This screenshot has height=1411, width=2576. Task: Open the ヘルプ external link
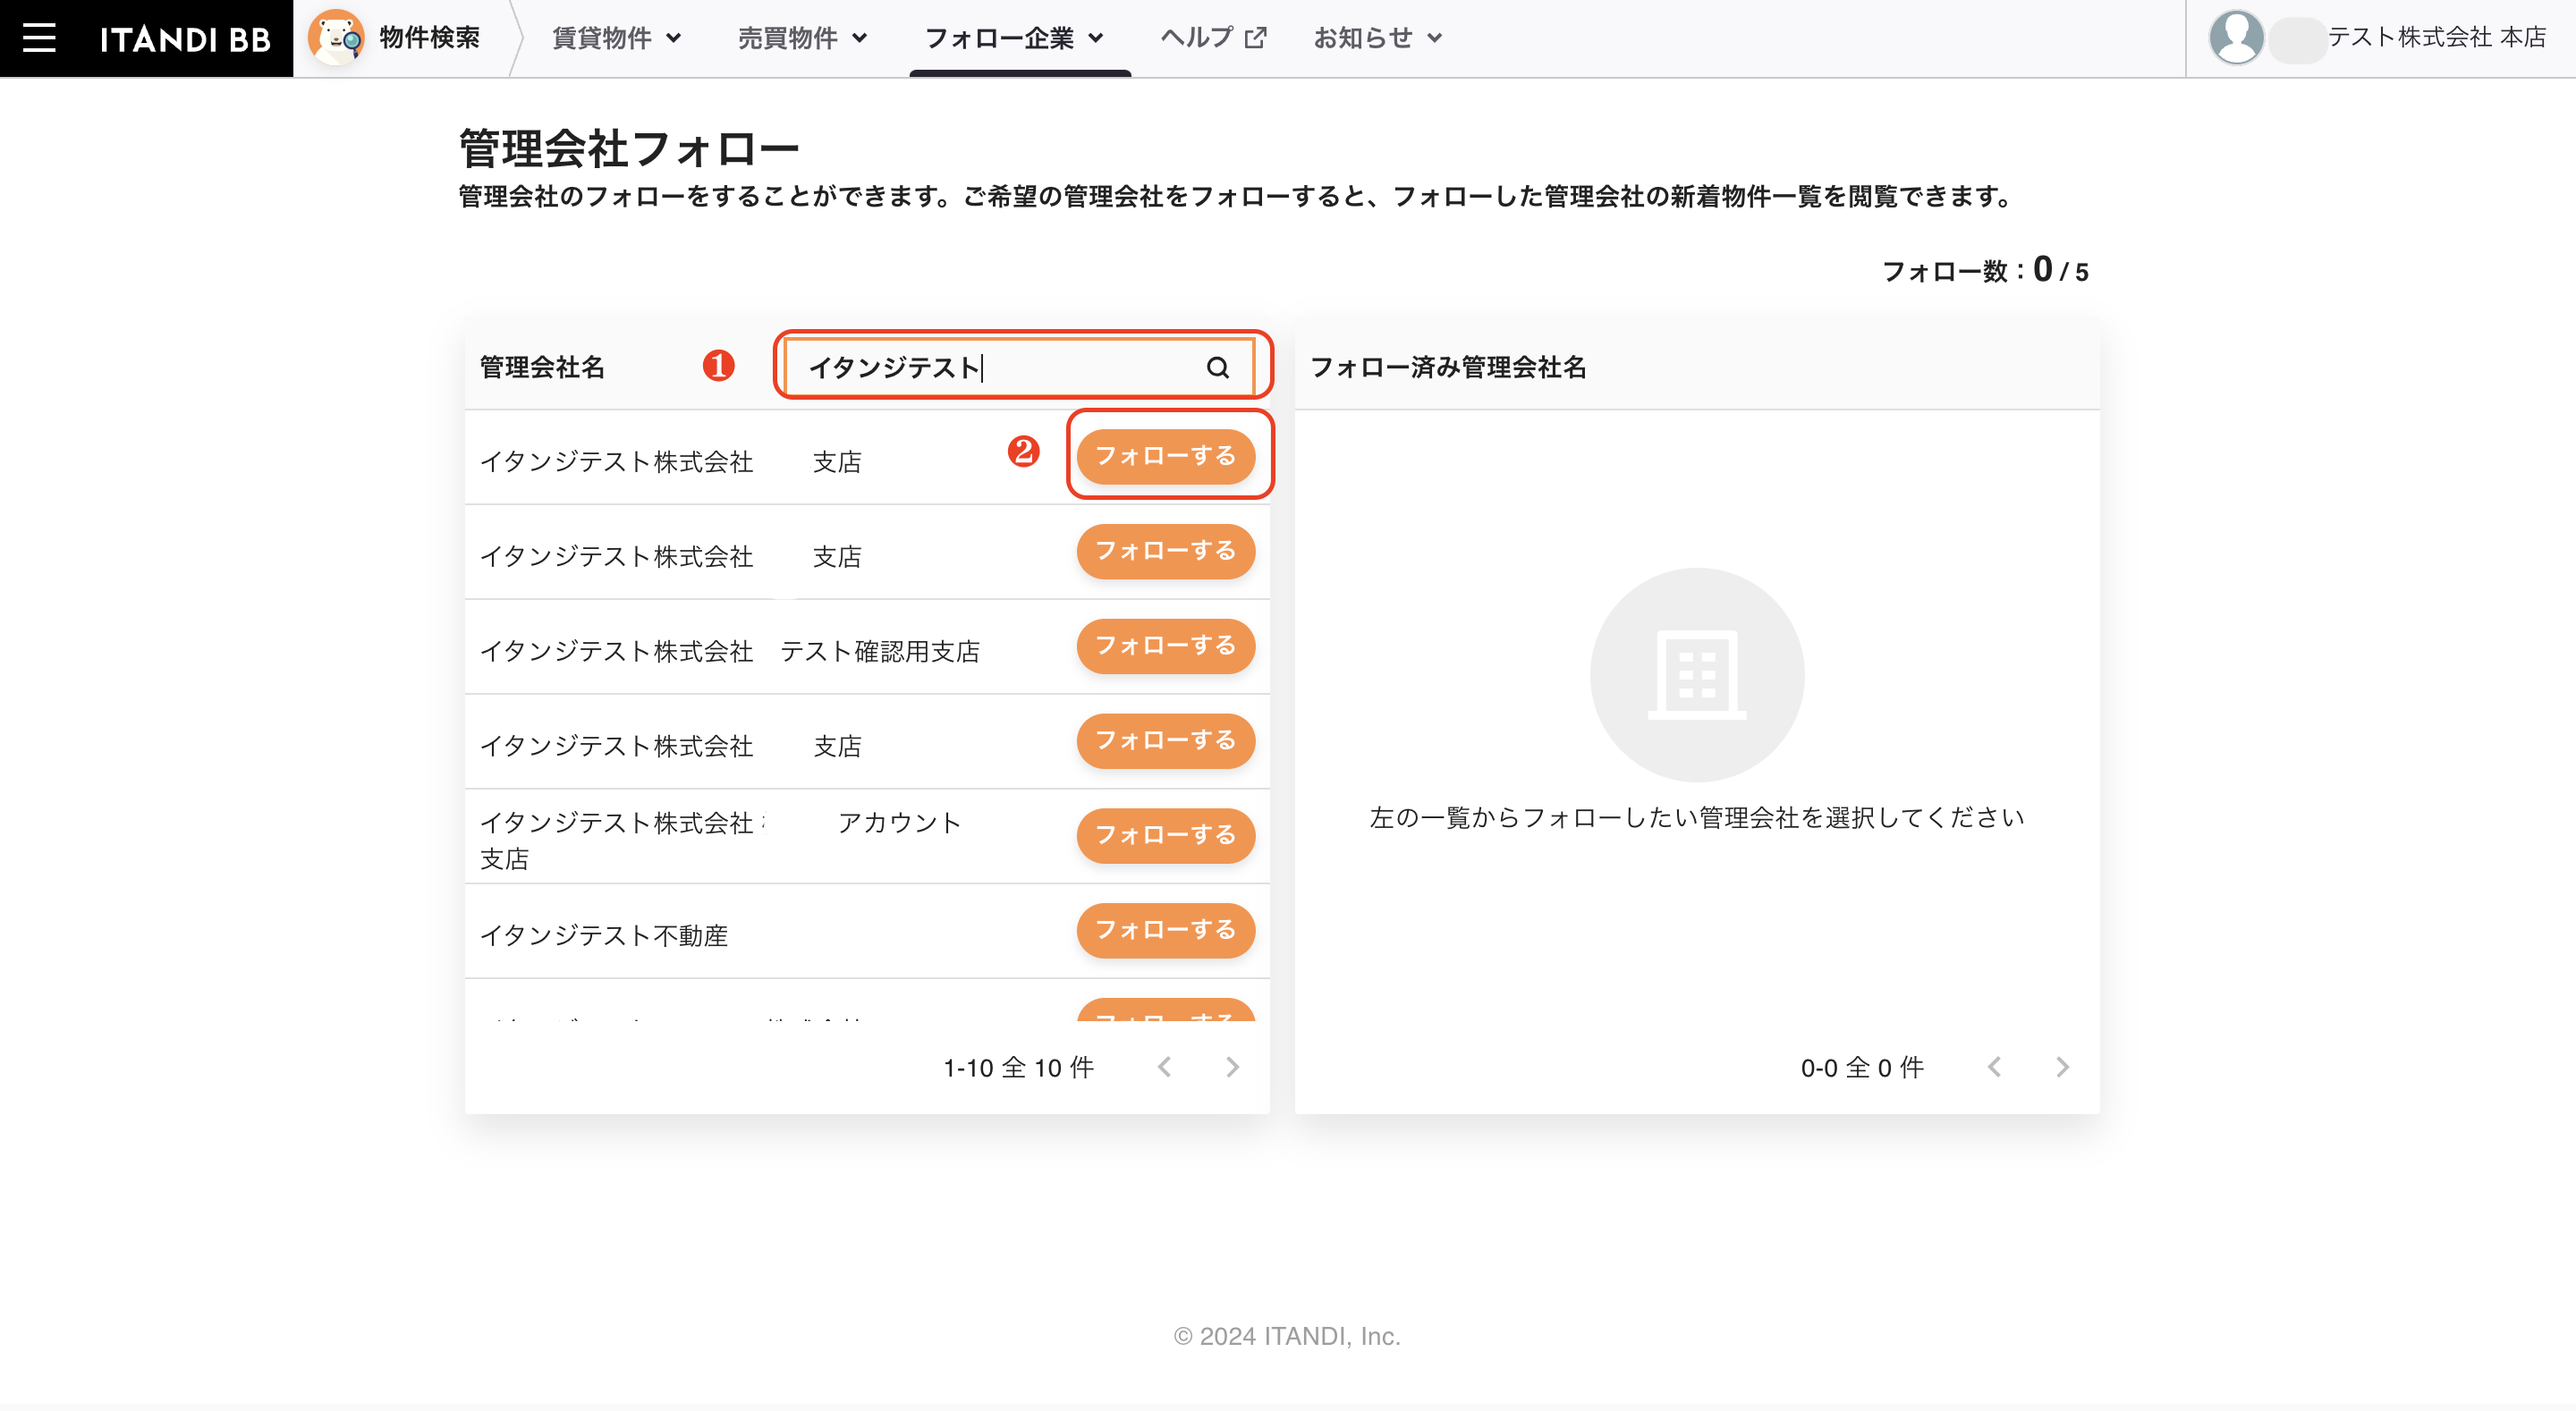click(x=1213, y=38)
